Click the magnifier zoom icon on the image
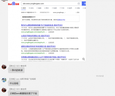 point(84,59)
